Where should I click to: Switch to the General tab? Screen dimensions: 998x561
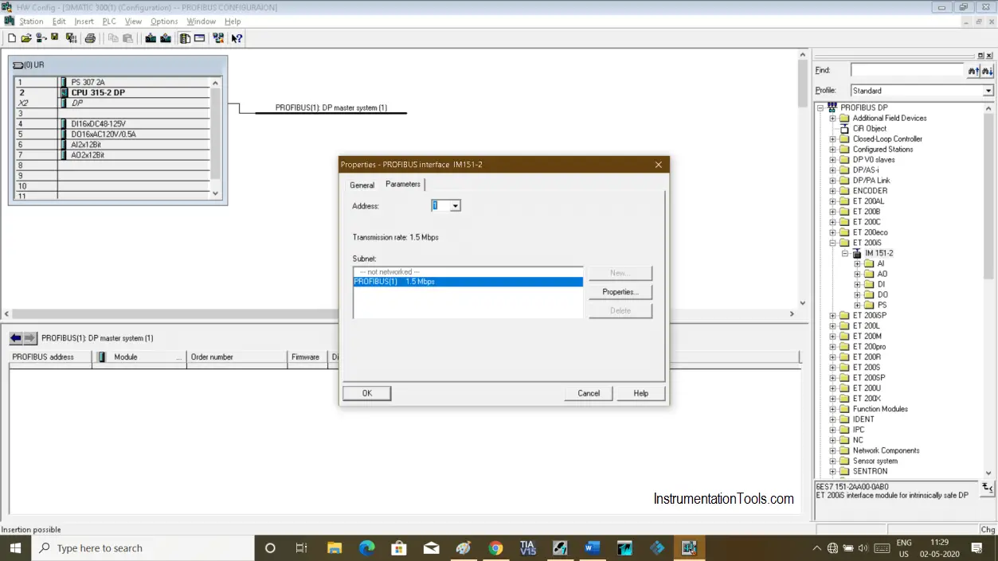coord(362,185)
